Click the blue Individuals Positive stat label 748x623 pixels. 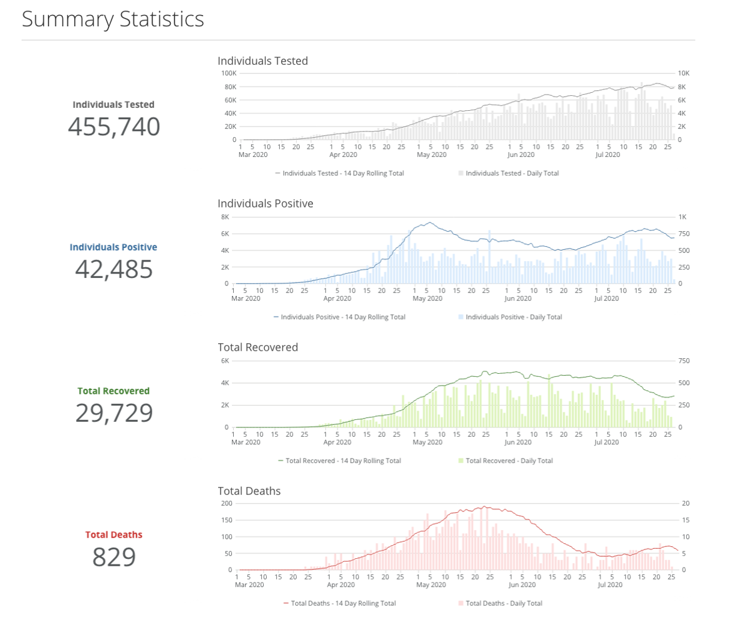point(113,247)
